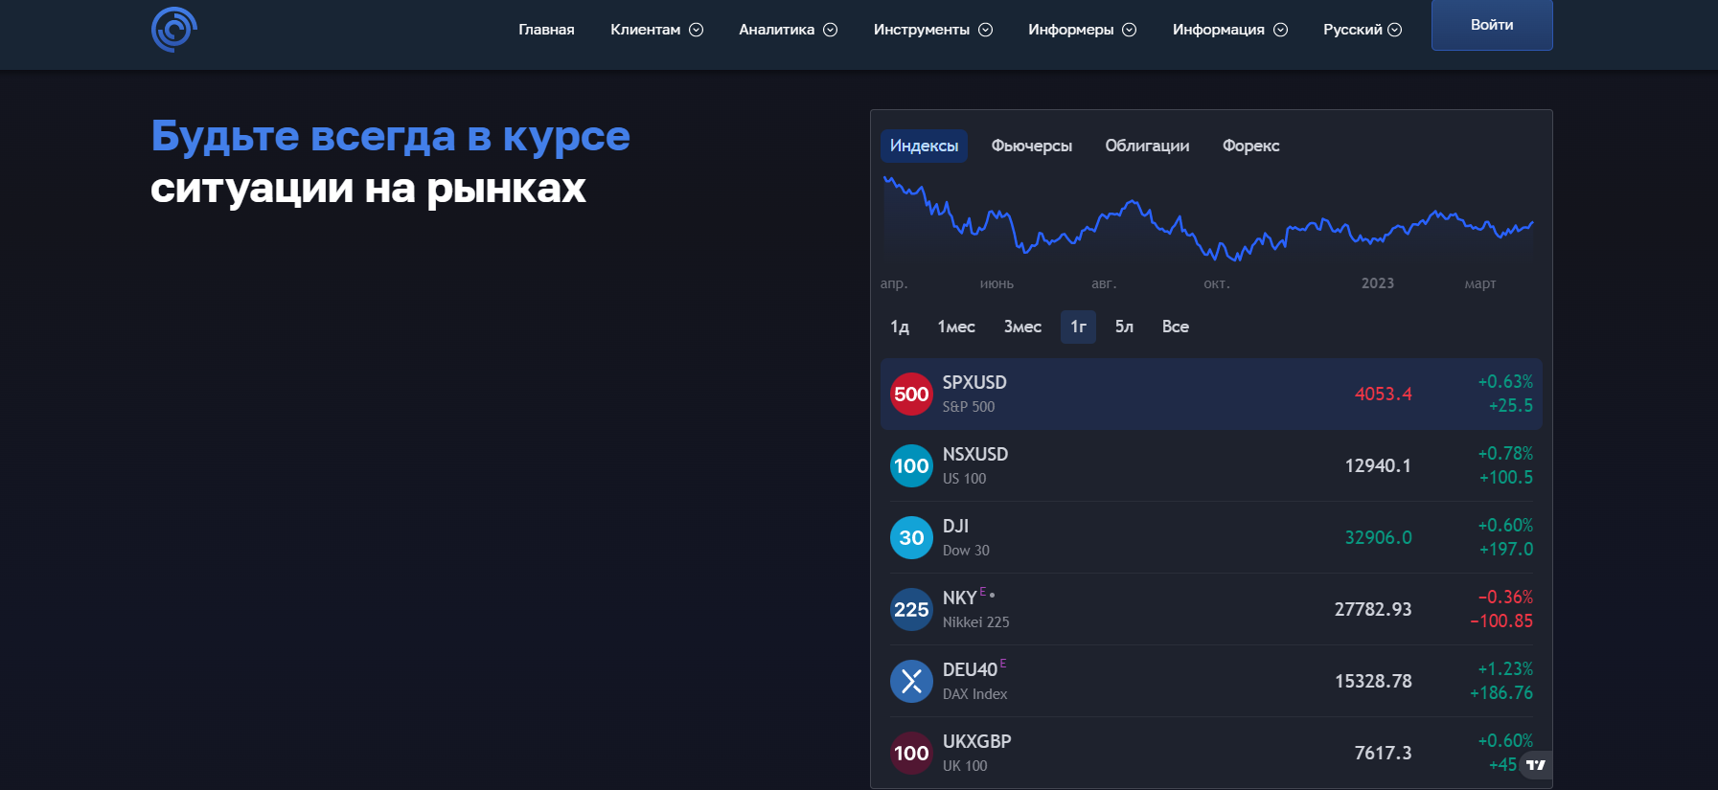The image size is (1718, 790).
Task: Switch to the Фьючерсы tab
Action: point(1031,146)
